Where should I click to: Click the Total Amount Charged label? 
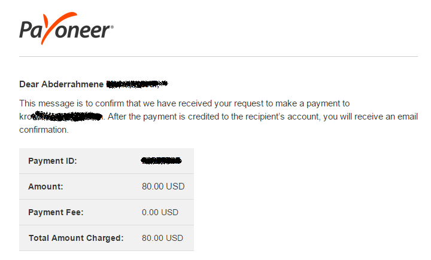(x=76, y=238)
